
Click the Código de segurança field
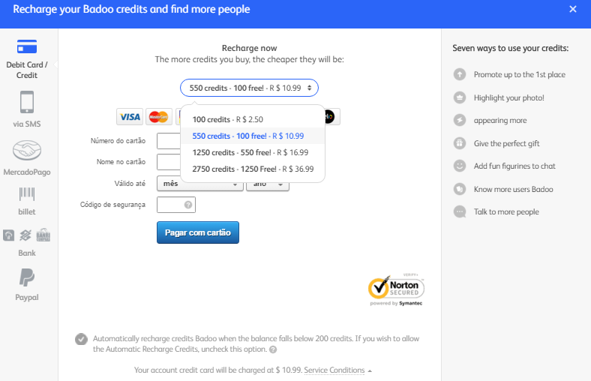click(x=176, y=205)
